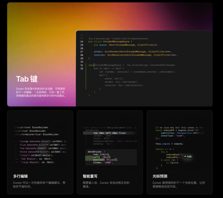
Task: Click the 'Oak Stairs' id 5013 line
Action: (x=33, y=159)
